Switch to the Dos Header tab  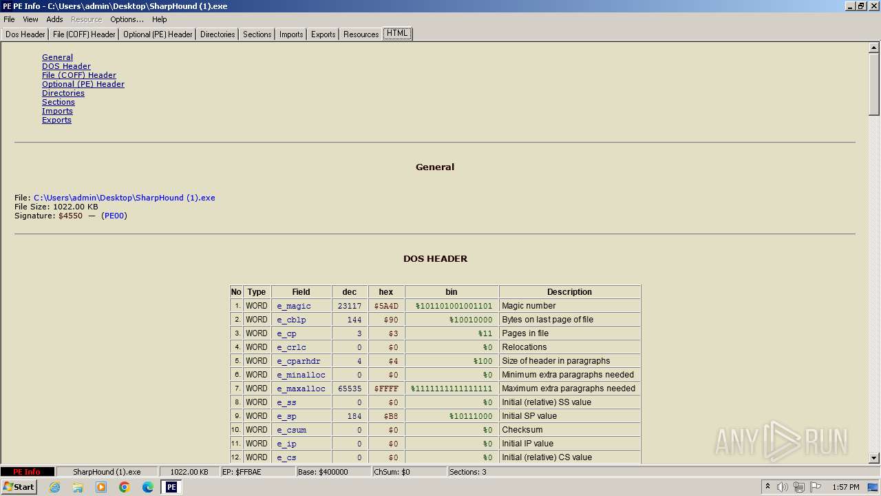click(x=25, y=34)
